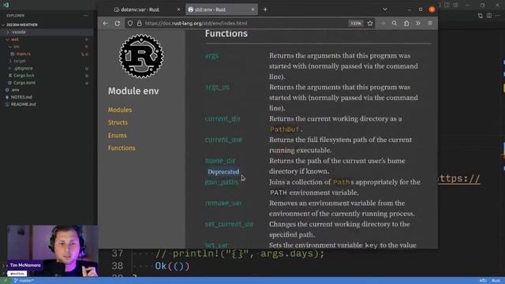This screenshot has width=505, height=284.
Task: Open the Path type link in join_paths description
Action: point(342,182)
